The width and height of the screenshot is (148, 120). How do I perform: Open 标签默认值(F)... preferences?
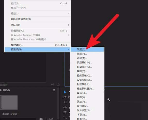pos(87,89)
